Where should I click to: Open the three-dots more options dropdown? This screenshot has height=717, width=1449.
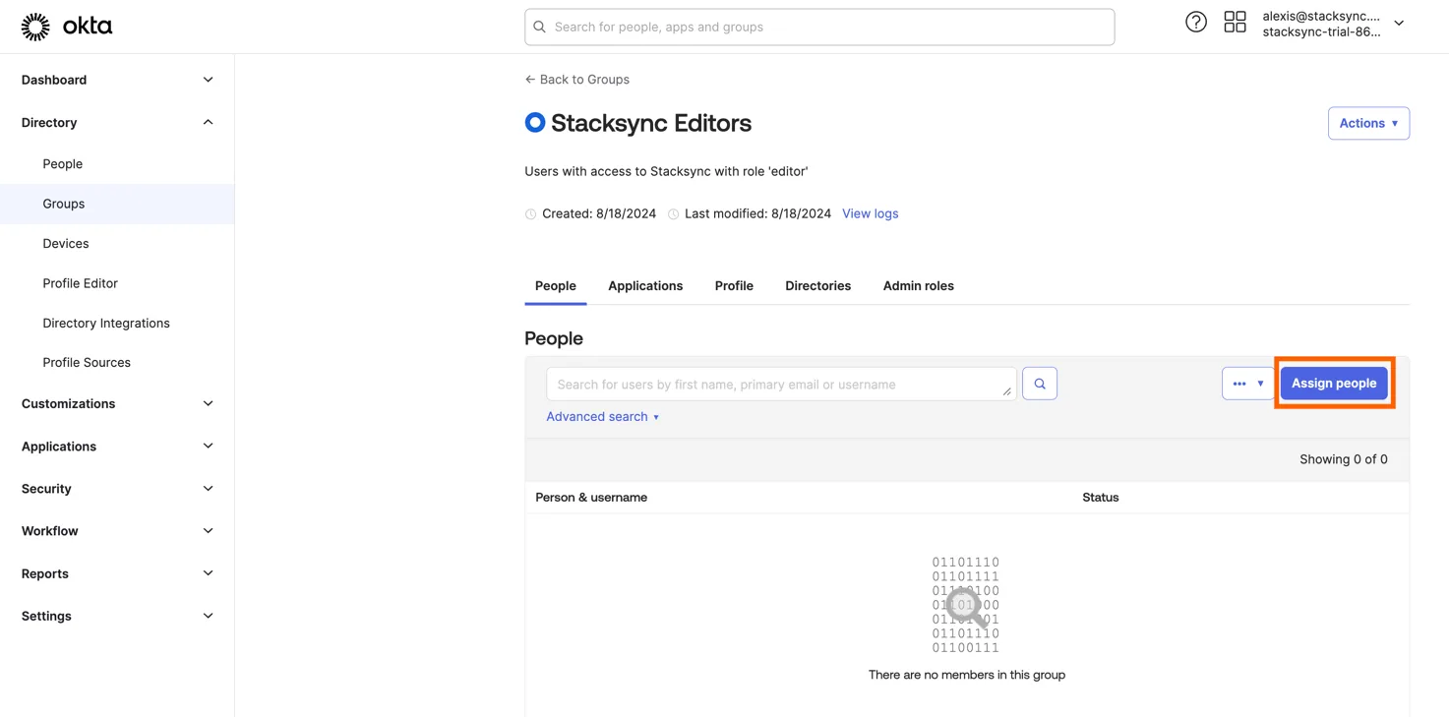tap(1247, 384)
